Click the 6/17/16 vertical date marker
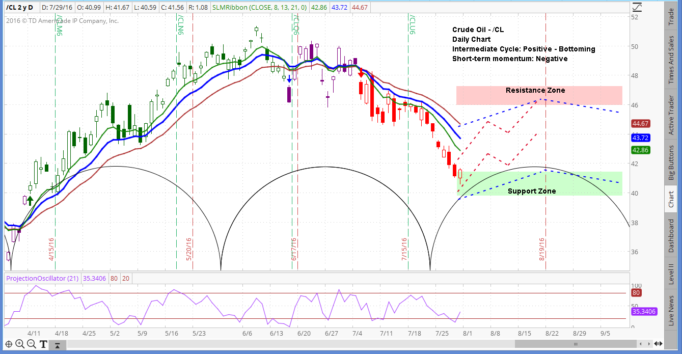 click(x=294, y=249)
